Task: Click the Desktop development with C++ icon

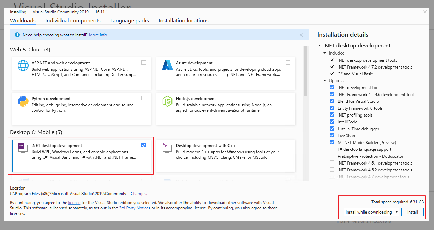Action: click(167, 148)
